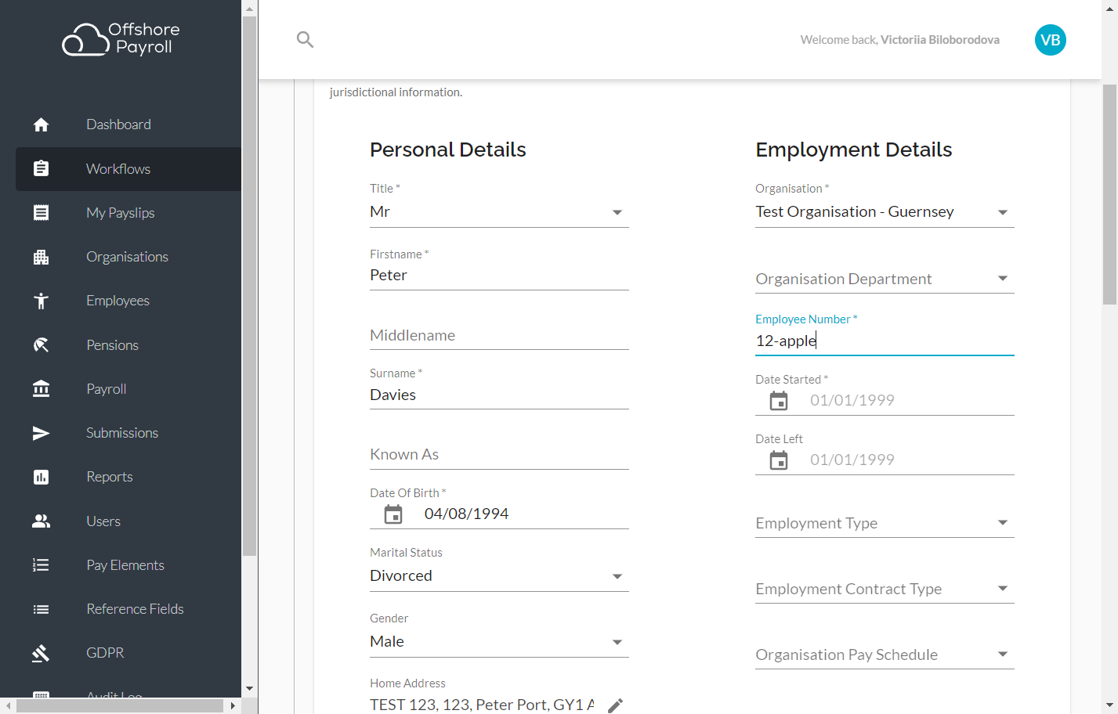1118x714 pixels.
Task: Open Payroll menu item
Action: (128, 389)
